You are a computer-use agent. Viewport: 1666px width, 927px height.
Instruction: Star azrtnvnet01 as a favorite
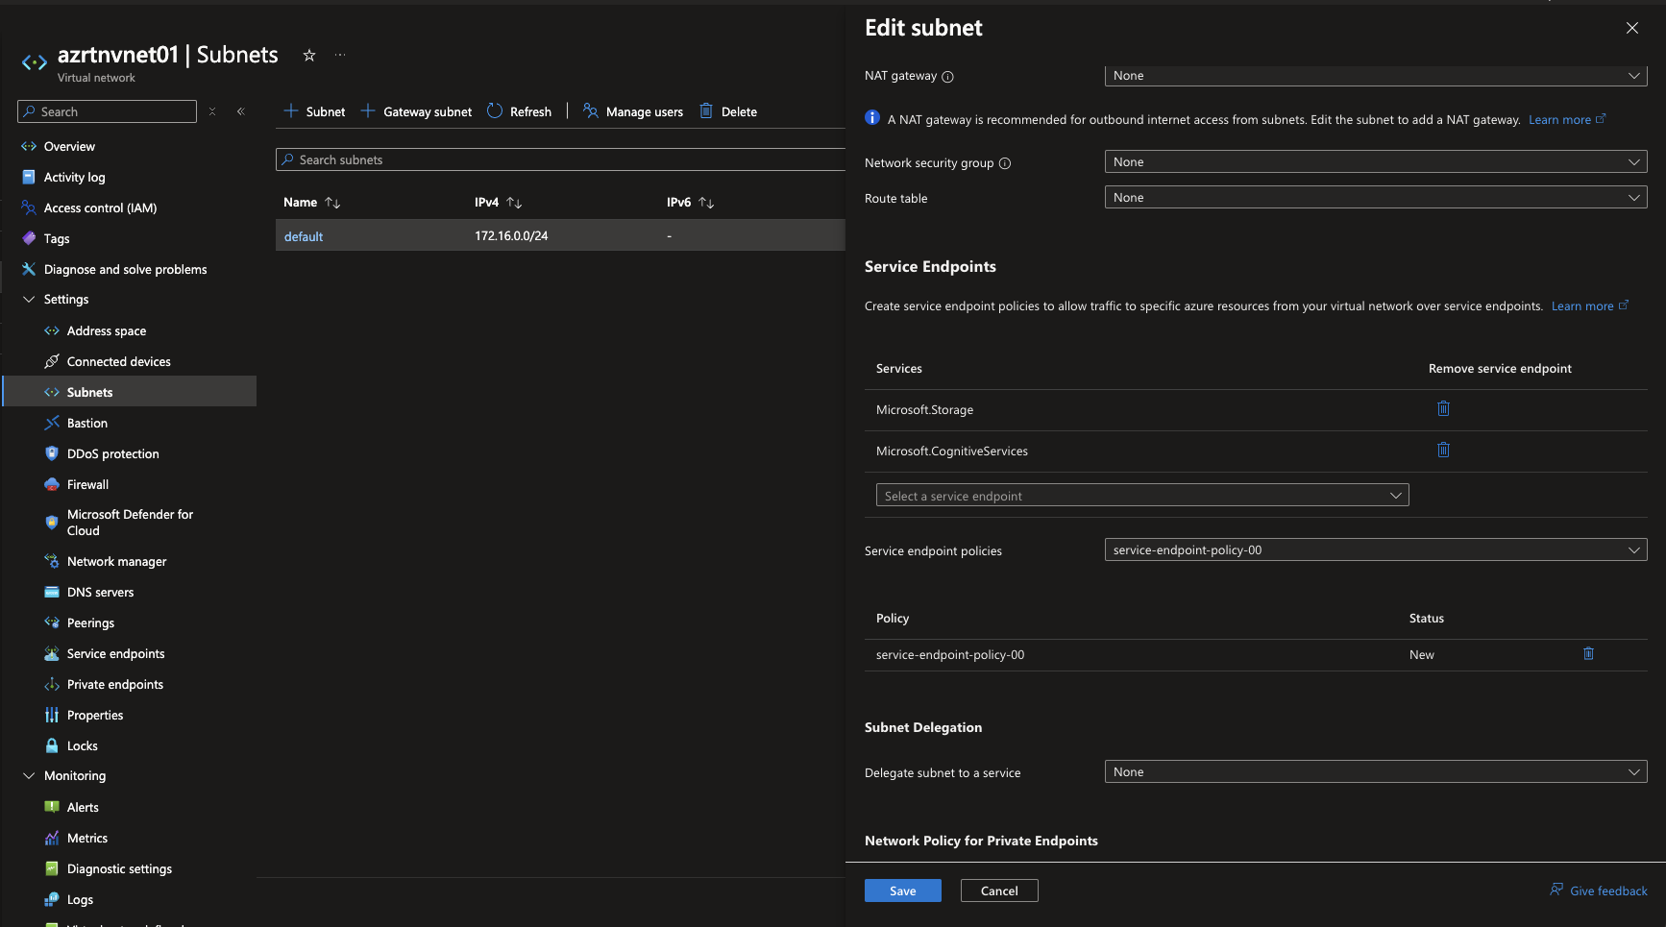point(309,55)
